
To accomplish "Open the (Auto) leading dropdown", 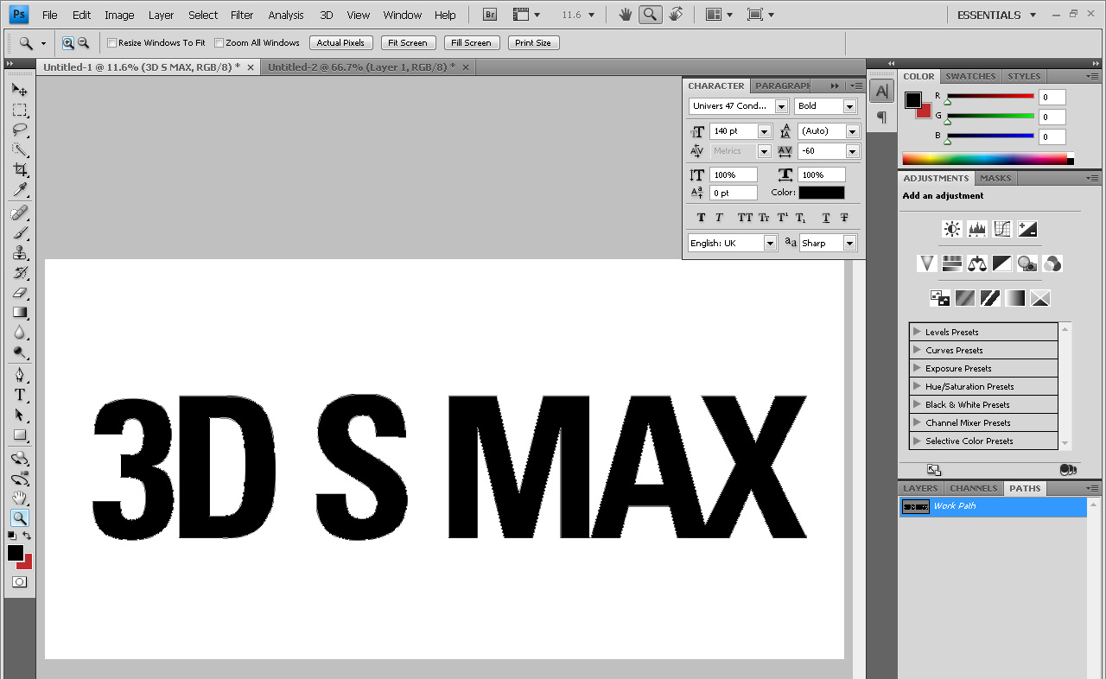I will point(853,131).
